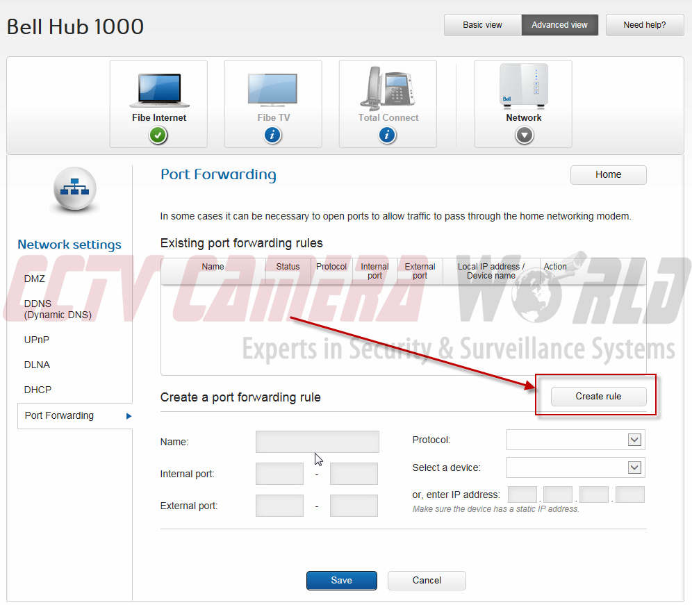The width and height of the screenshot is (692, 605).
Task: Open the Need help? page
Action: click(x=645, y=25)
